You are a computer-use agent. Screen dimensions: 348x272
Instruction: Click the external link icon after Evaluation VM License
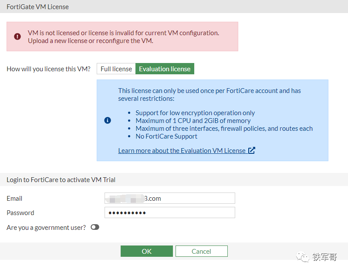tap(252, 150)
